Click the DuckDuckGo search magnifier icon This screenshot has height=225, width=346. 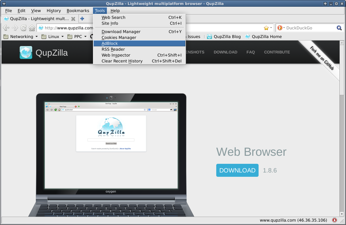[339, 28]
